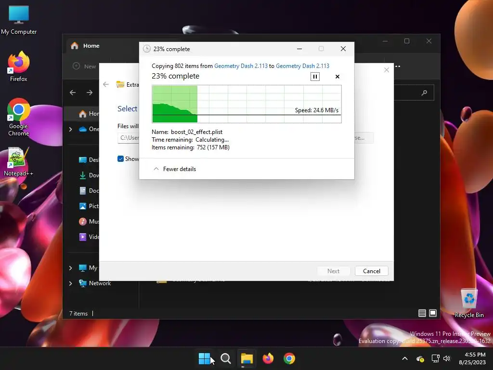This screenshot has height=370, width=493.
Task: Launch Chrome from the taskbar
Action: [x=289, y=358]
